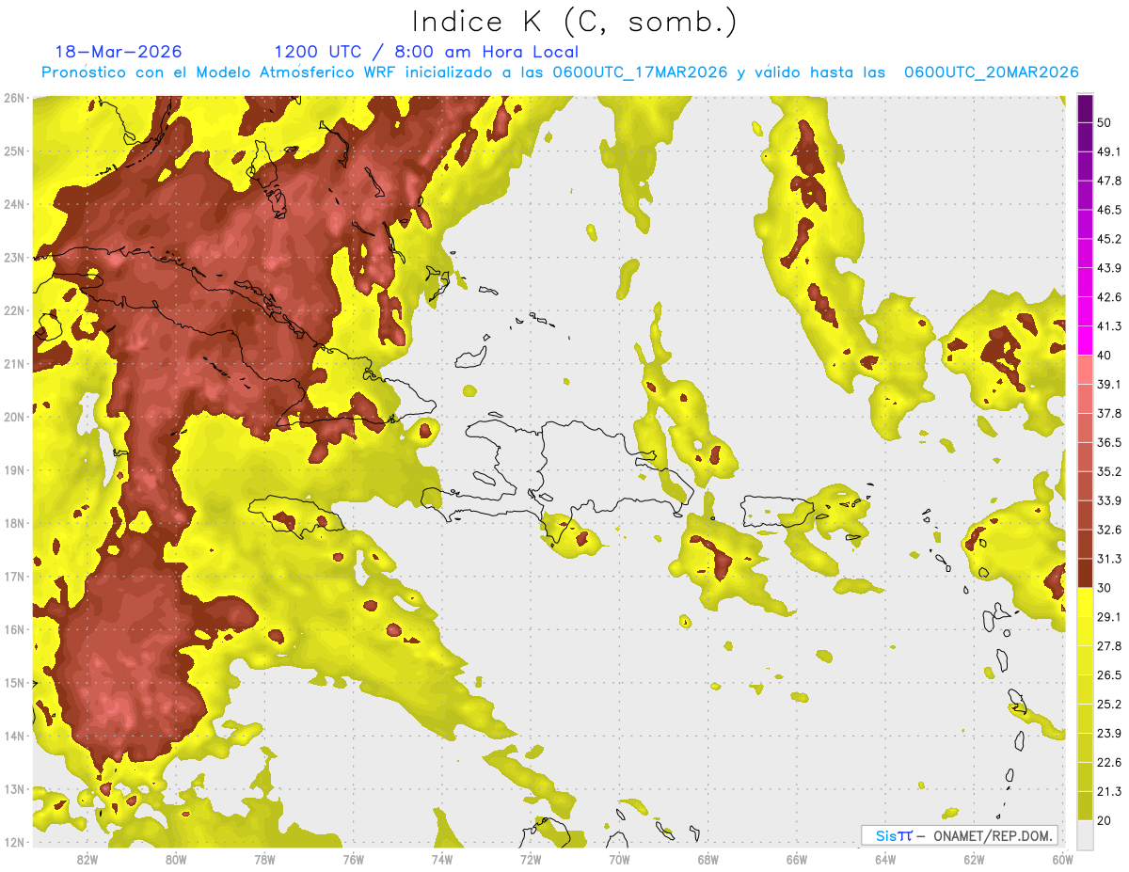Viewport: 1129px width, 872px height.
Task: Select the colorbar value 30
Action: [x=1104, y=588]
